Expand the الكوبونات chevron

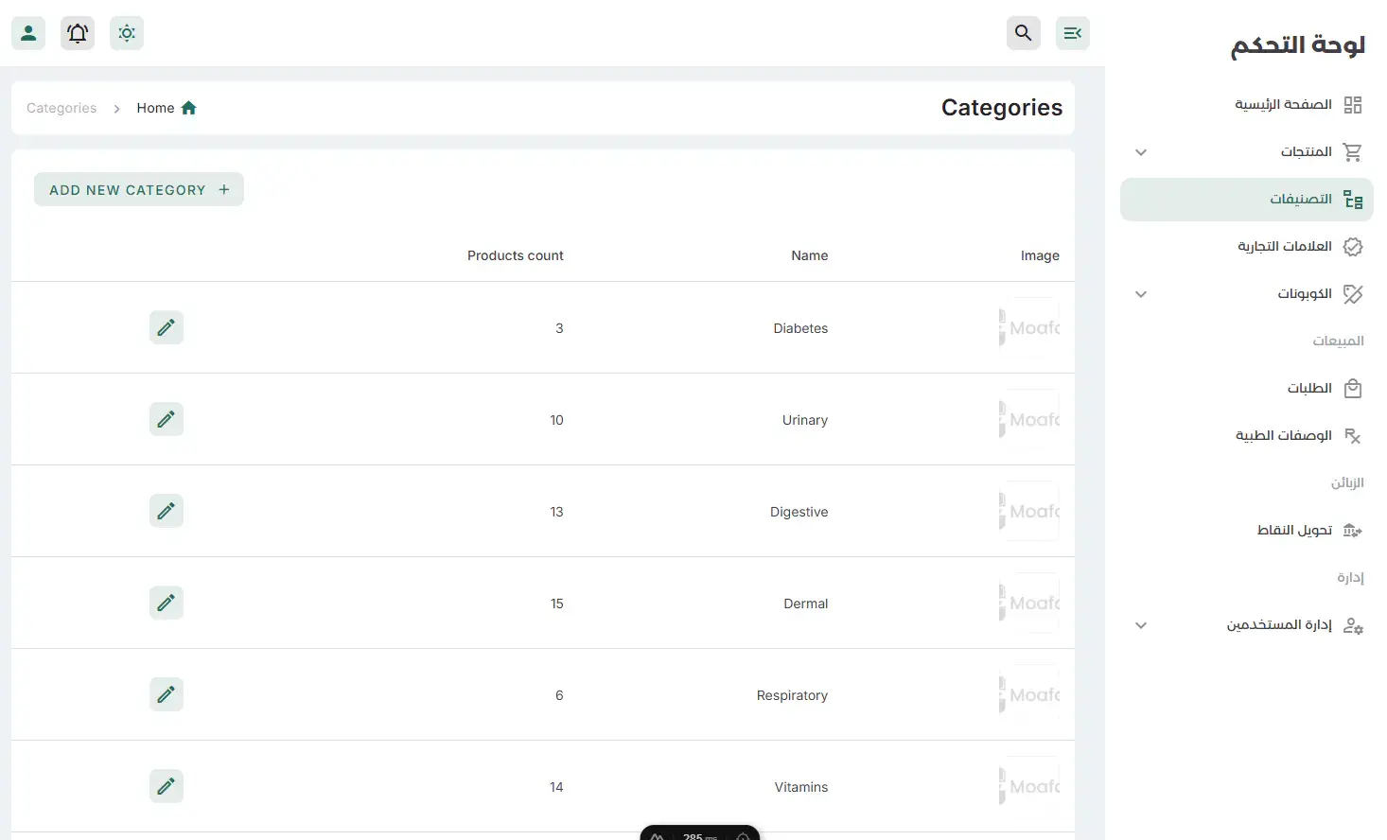[1141, 294]
